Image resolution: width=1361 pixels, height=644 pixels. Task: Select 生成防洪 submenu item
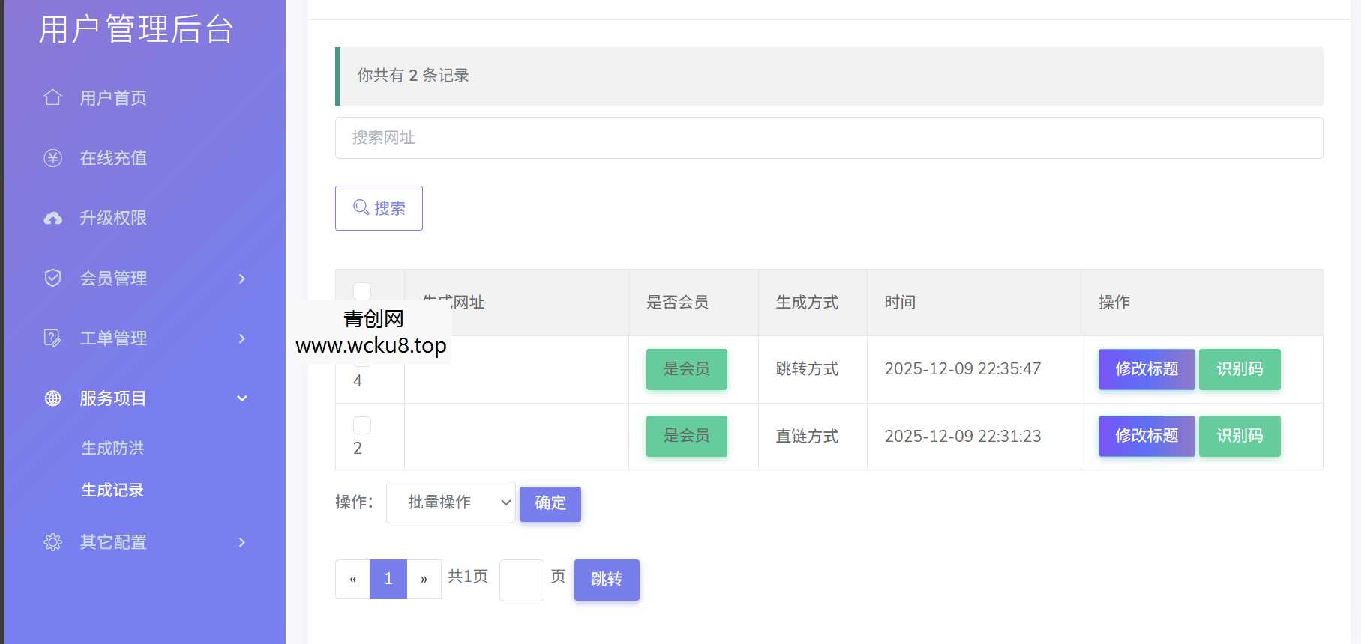click(x=112, y=448)
